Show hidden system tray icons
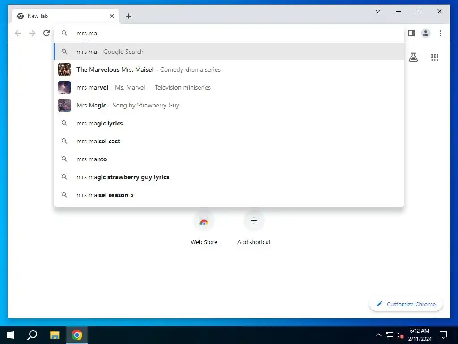The height and width of the screenshot is (344, 458). (378, 335)
